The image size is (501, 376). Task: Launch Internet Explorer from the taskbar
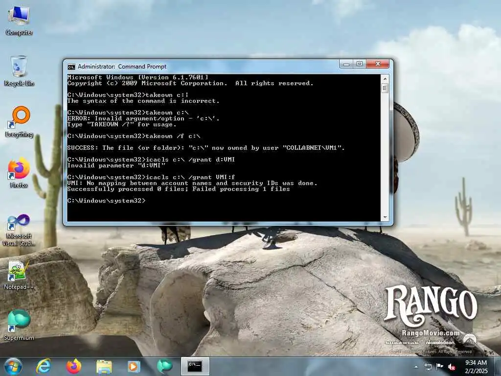(x=44, y=366)
